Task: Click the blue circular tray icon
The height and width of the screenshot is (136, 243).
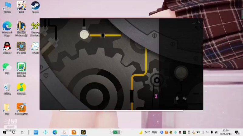Action: [162, 132]
